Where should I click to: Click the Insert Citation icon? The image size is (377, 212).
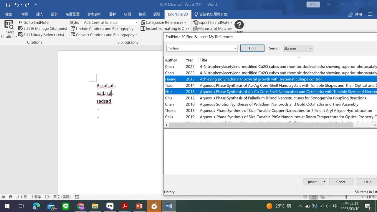click(9, 25)
